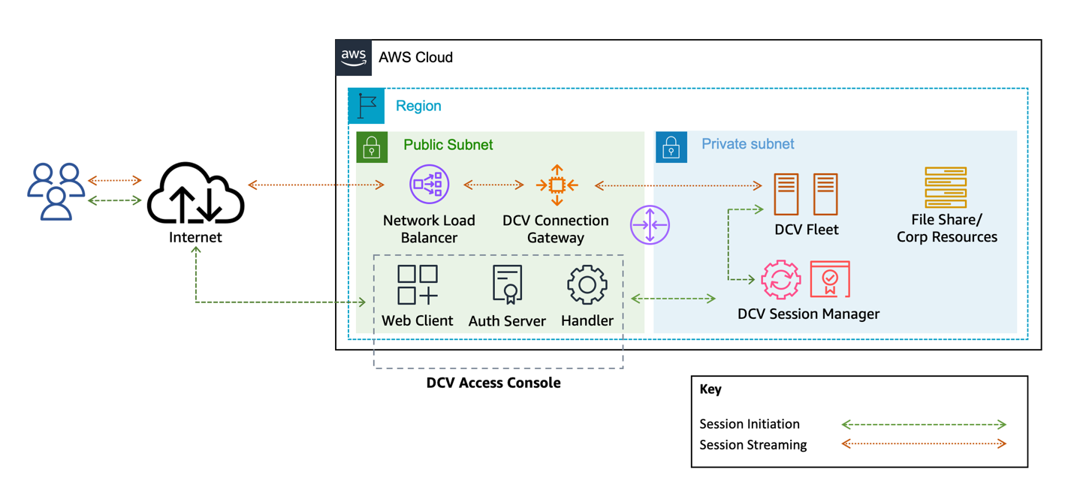This screenshot has height=502, width=1074.
Task: Click the AWS Cloud logo icon
Action: (x=353, y=56)
